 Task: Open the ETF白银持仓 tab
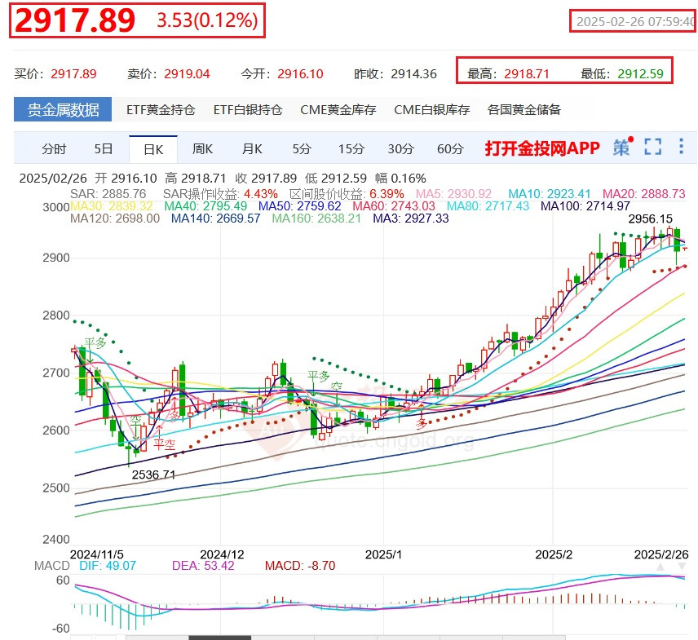(x=248, y=109)
